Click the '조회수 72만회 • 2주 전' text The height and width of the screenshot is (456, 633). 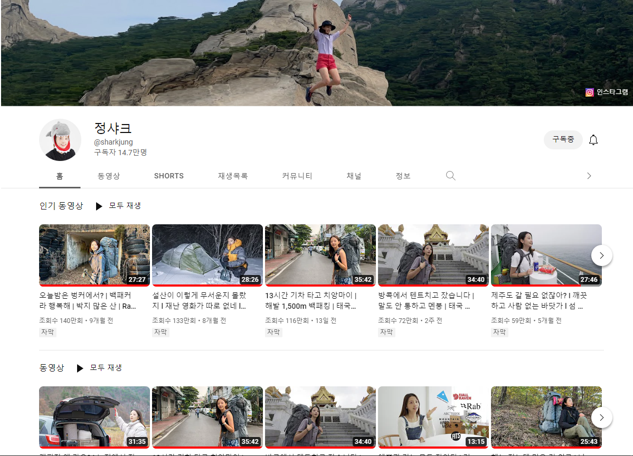click(410, 320)
